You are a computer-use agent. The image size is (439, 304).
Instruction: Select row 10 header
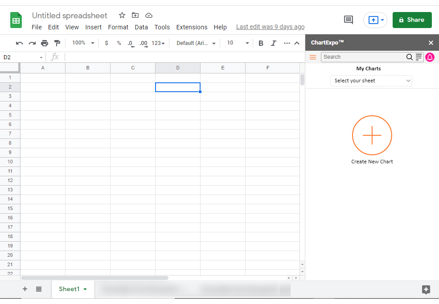(x=10, y=162)
